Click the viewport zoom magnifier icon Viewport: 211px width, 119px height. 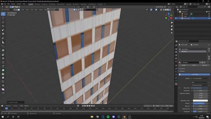tap(171, 23)
